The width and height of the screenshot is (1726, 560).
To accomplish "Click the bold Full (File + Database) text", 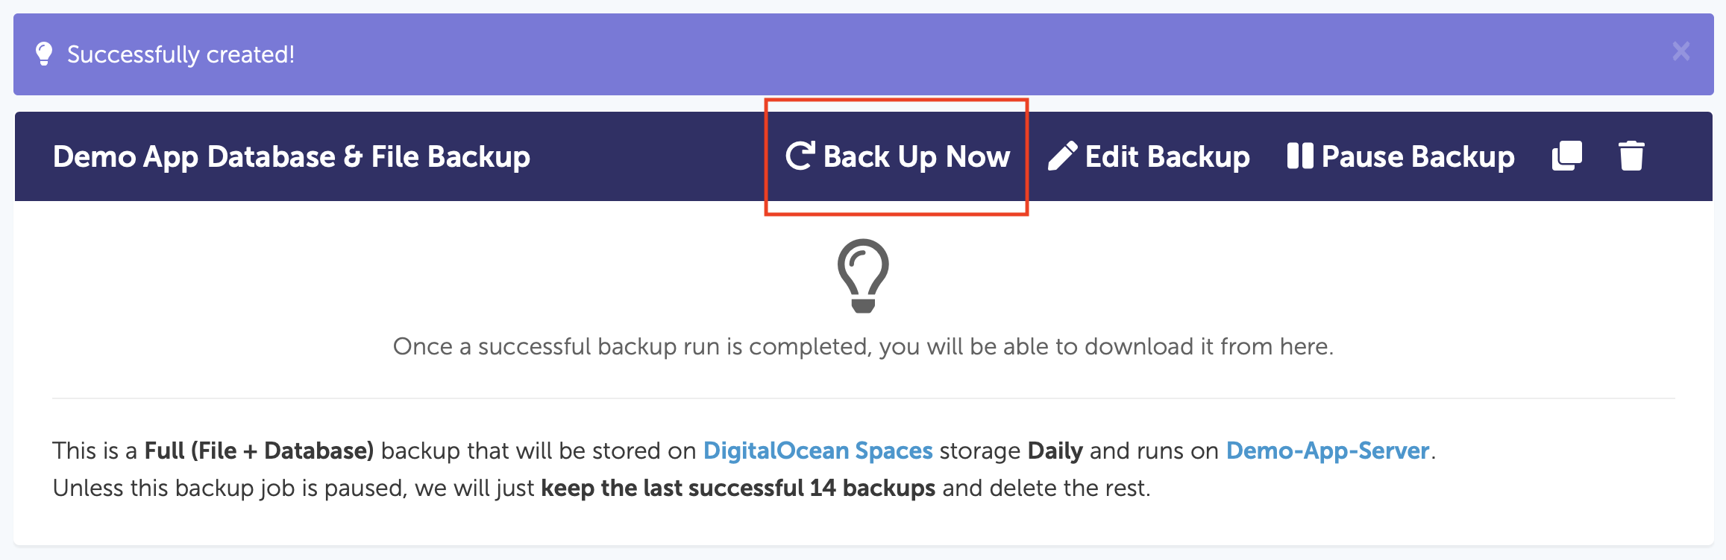I will (x=259, y=451).
